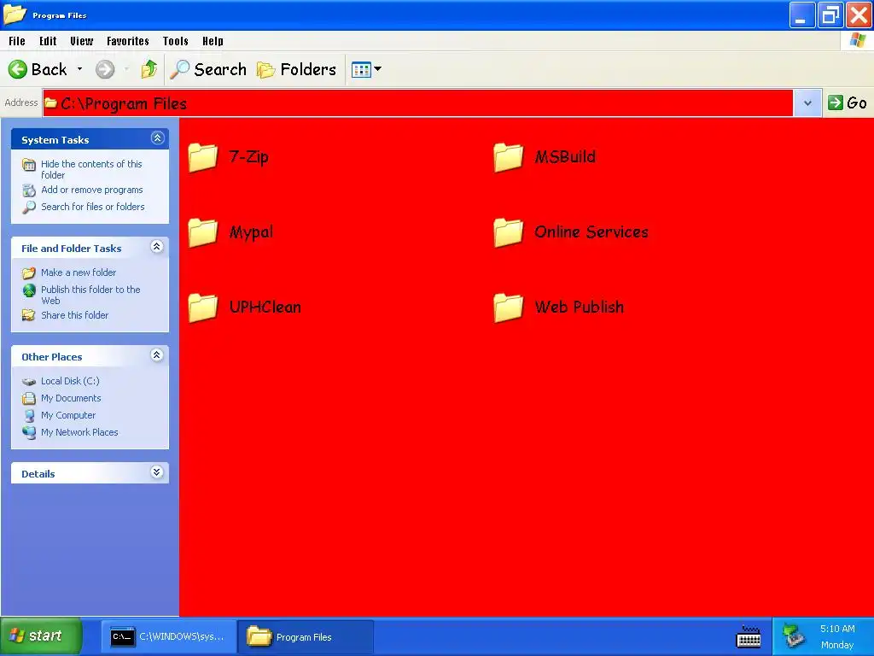Select the 7-Zip folder icon
The height and width of the screenshot is (656, 874).
point(203,157)
